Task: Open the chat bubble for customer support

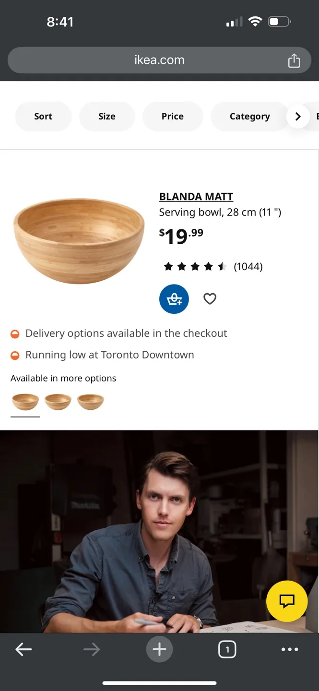Action: (286, 601)
